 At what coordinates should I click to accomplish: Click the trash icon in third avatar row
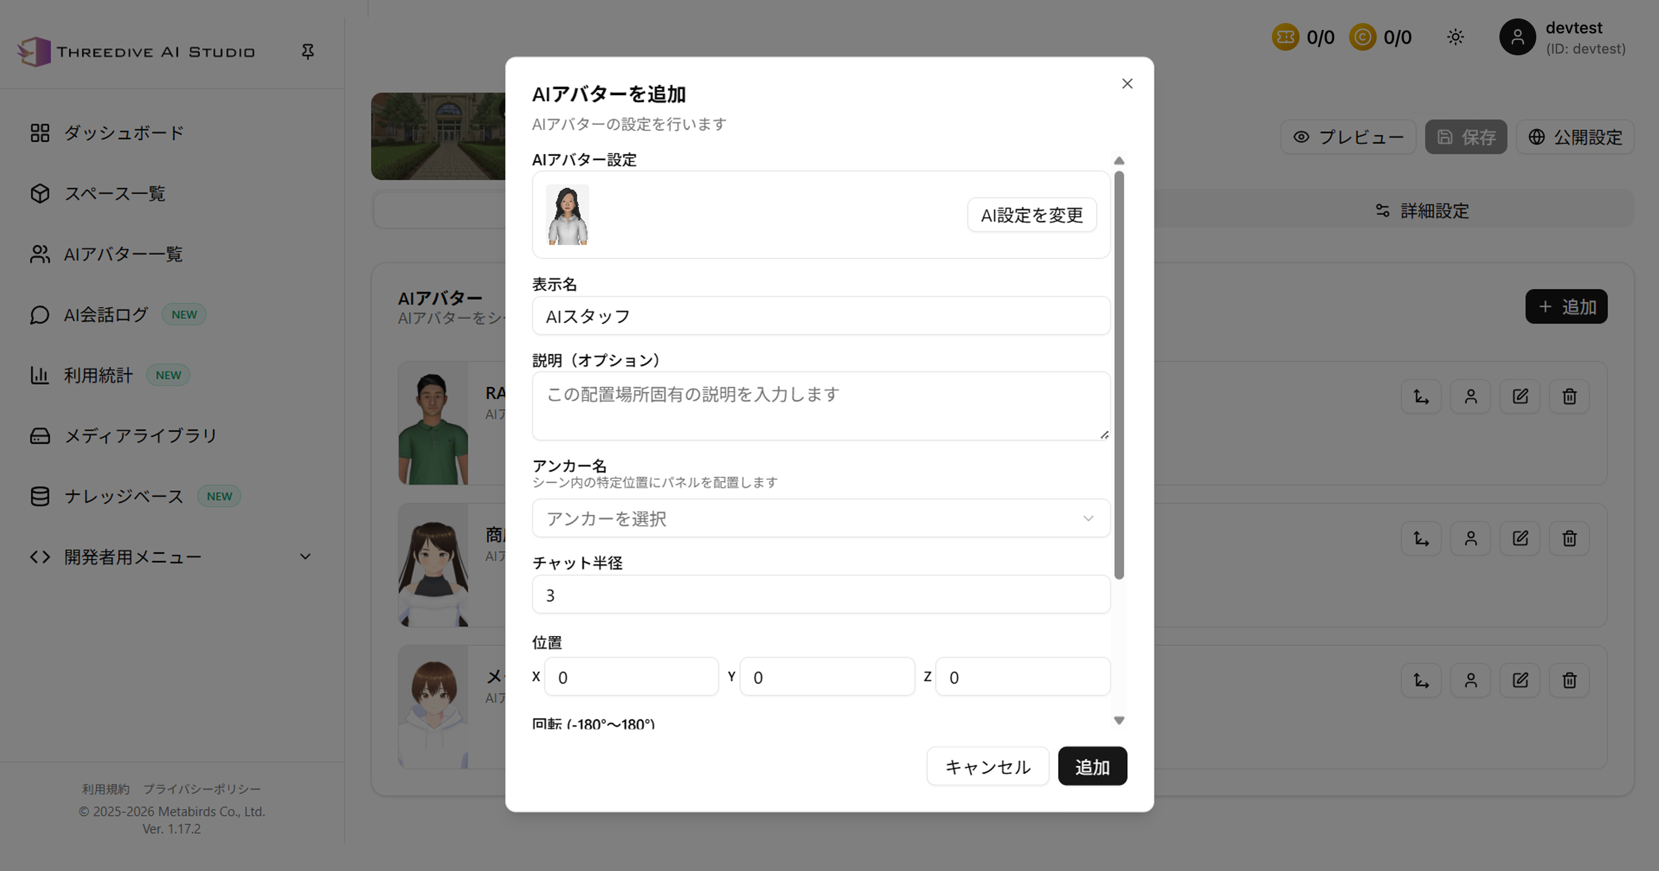pos(1570,680)
